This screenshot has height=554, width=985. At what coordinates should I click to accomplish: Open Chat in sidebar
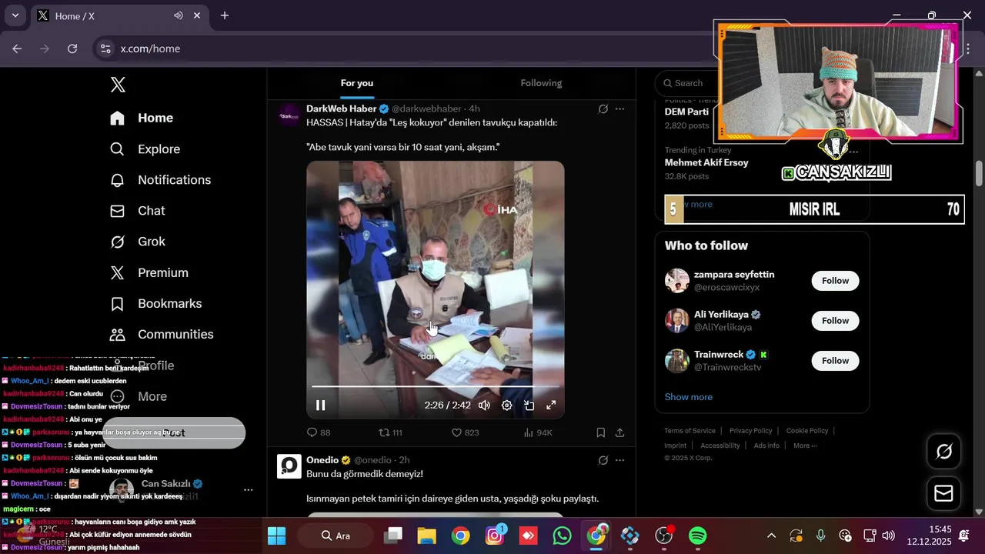click(x=137, y=211)
